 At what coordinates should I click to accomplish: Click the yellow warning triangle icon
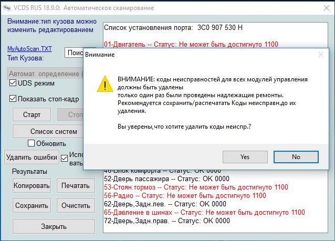click(x=105, y=84)
